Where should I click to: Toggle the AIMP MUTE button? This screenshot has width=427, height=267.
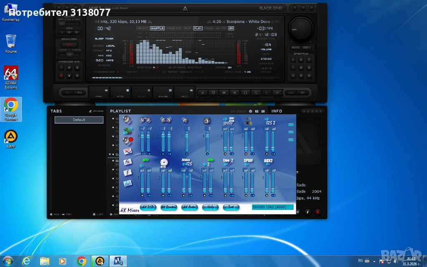coord(296,48)
